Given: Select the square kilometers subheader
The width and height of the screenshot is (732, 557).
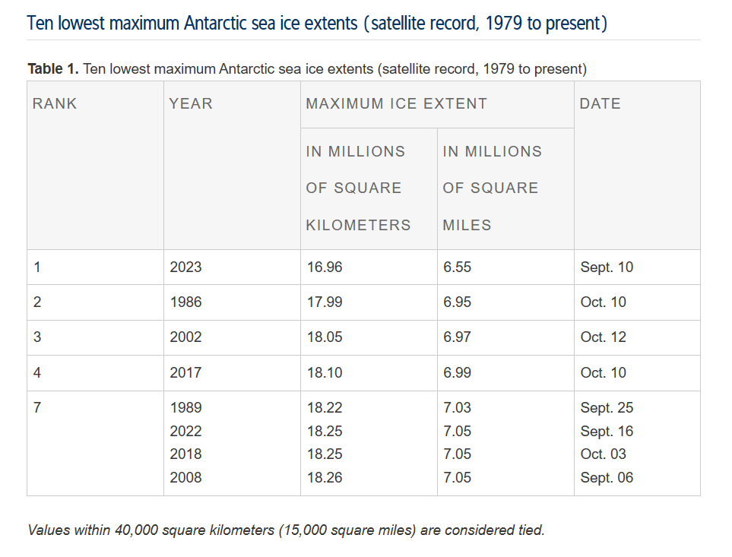Looking at the screenshot, I should (x=358, y=188).
